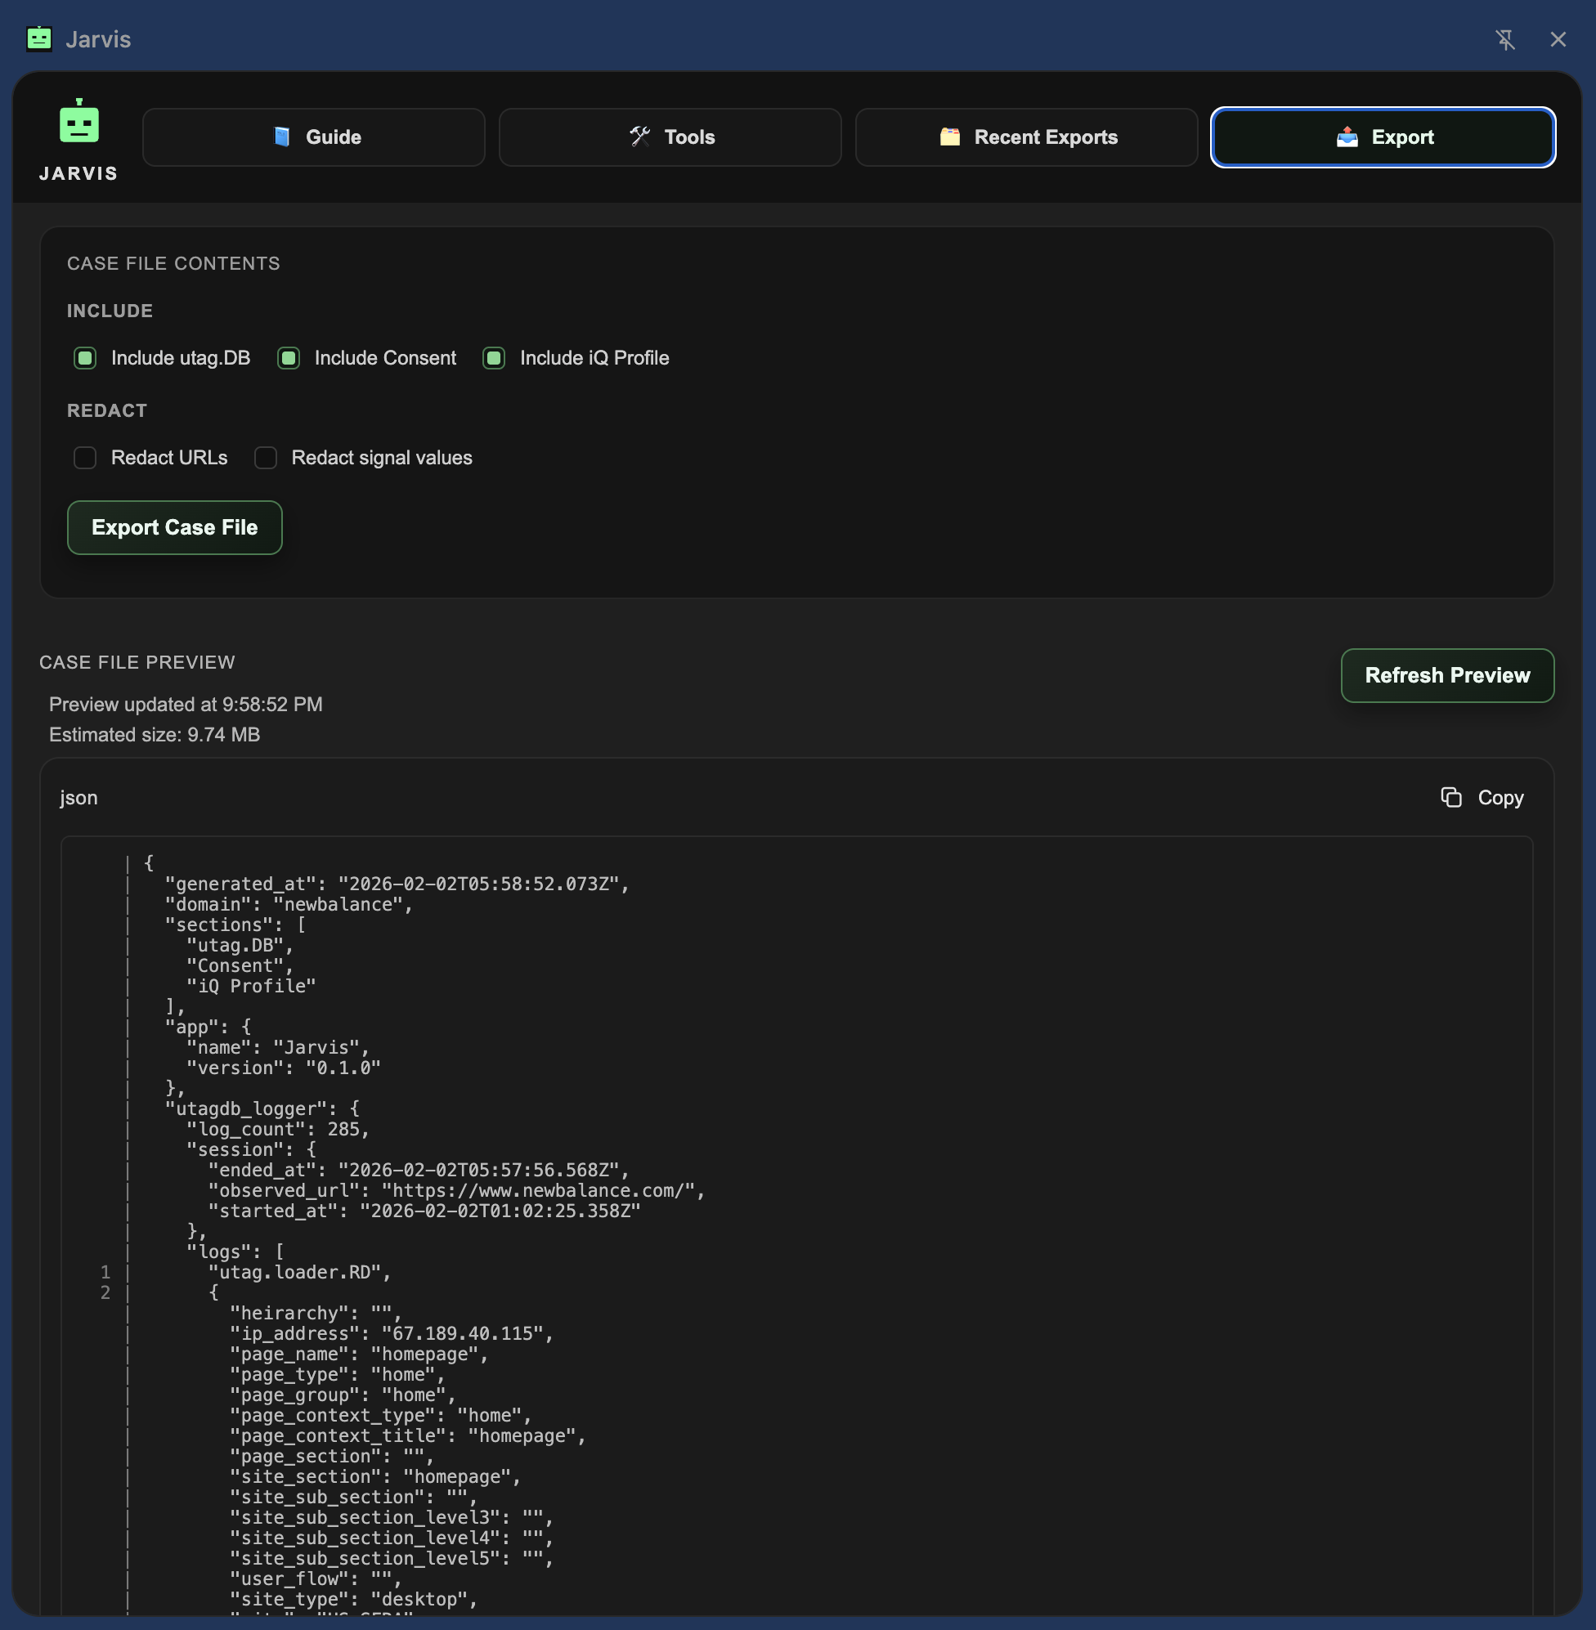Click the copy clipboard icon
Screen dimensions: 1596x1630
coord(1450,797)
